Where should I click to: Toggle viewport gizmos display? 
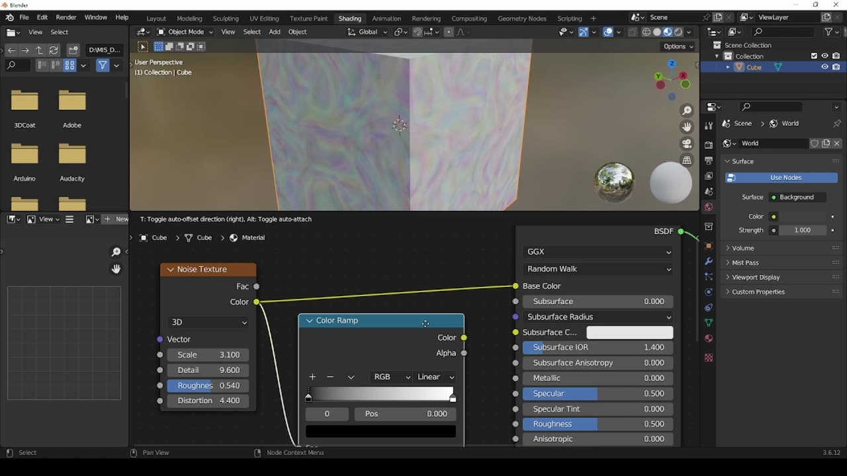click(583, 32)
